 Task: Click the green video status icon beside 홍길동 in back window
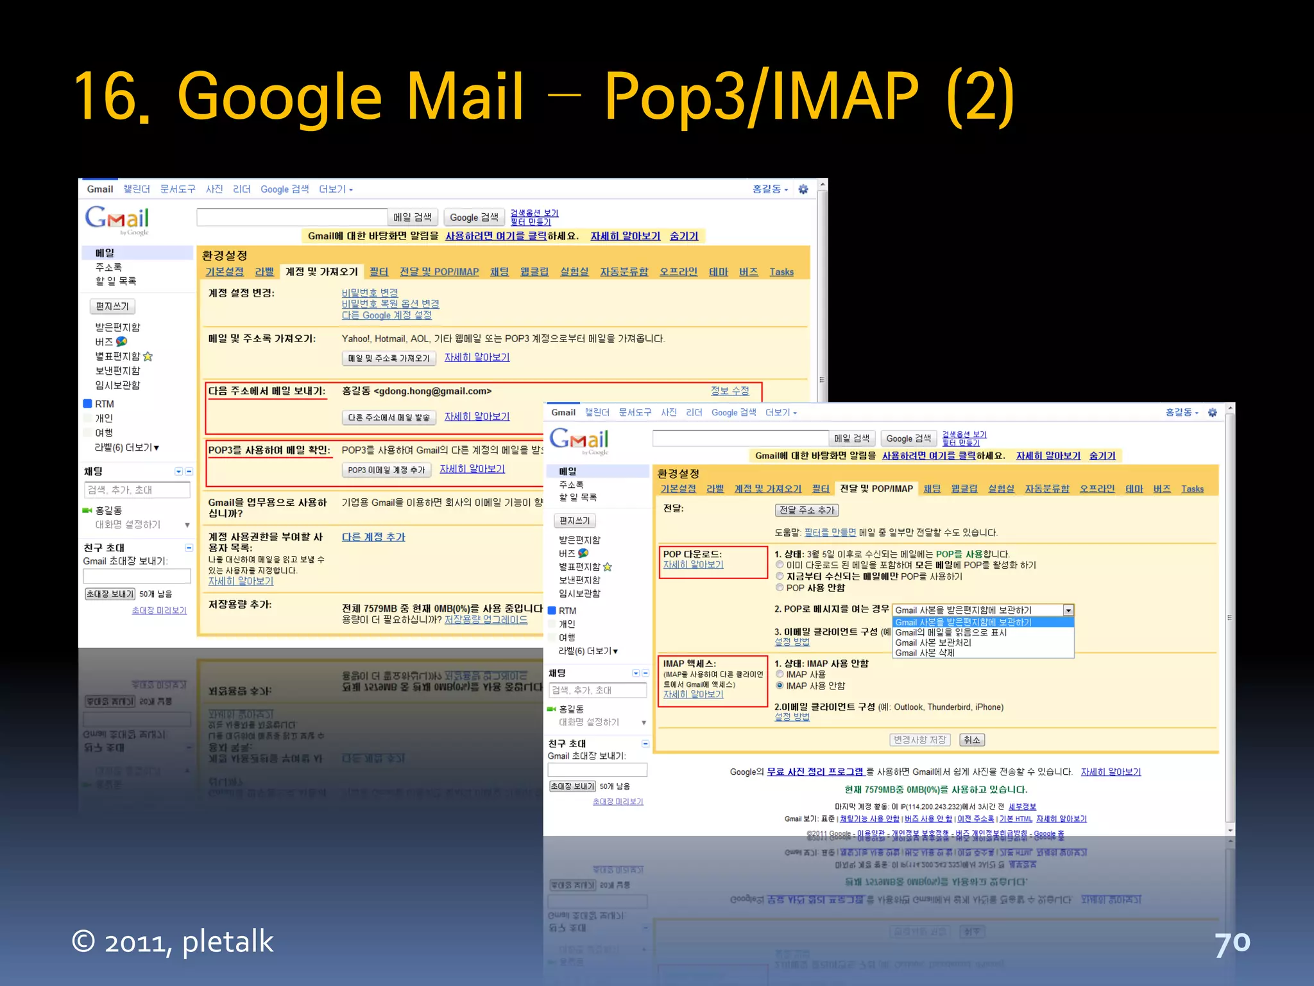click(x=88, y=510)
